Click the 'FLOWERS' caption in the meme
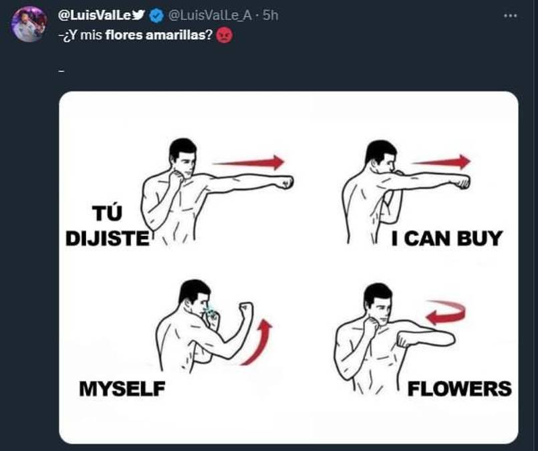 pos(460,388)
